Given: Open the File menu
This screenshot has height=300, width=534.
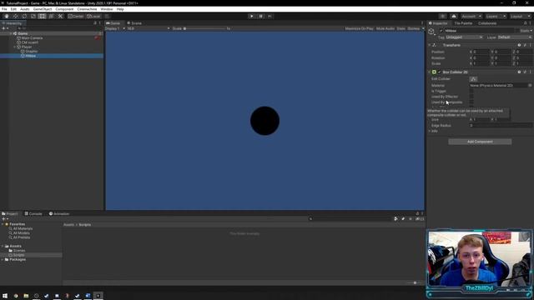Looking at the screenshot, I should coord(4,9).
